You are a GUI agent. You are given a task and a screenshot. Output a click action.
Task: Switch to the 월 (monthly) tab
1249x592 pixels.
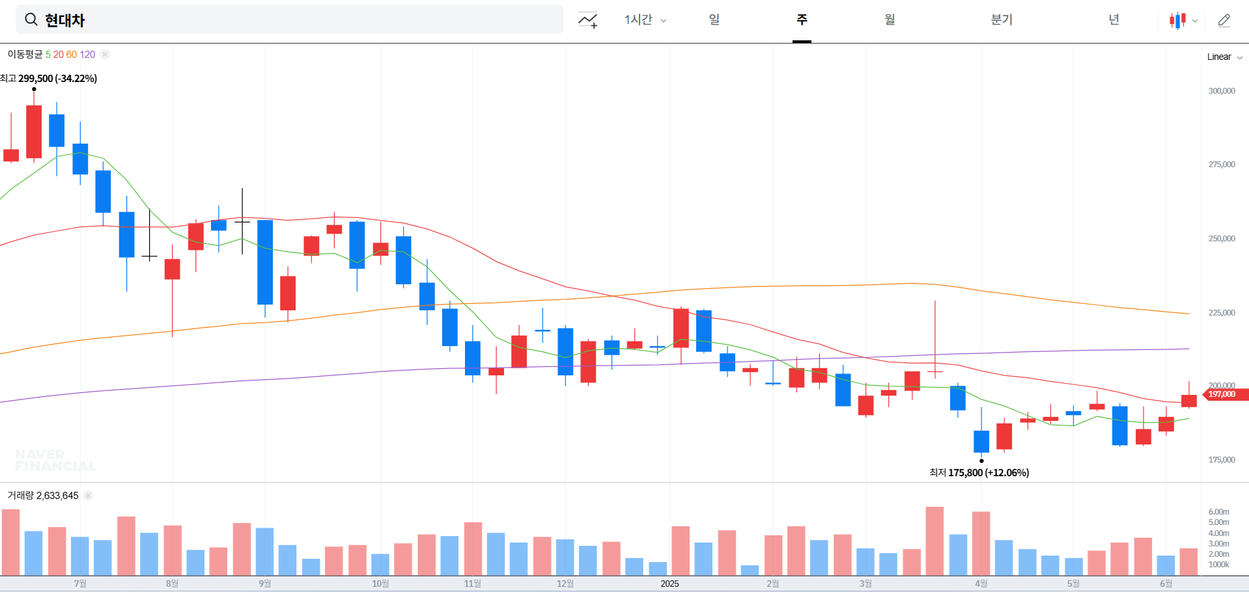pos(890,20)
